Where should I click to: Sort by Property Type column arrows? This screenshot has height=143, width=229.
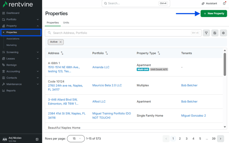coord(159,53)
